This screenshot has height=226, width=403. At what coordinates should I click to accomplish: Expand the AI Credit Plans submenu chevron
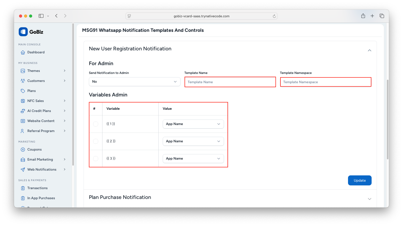[65, 111]
